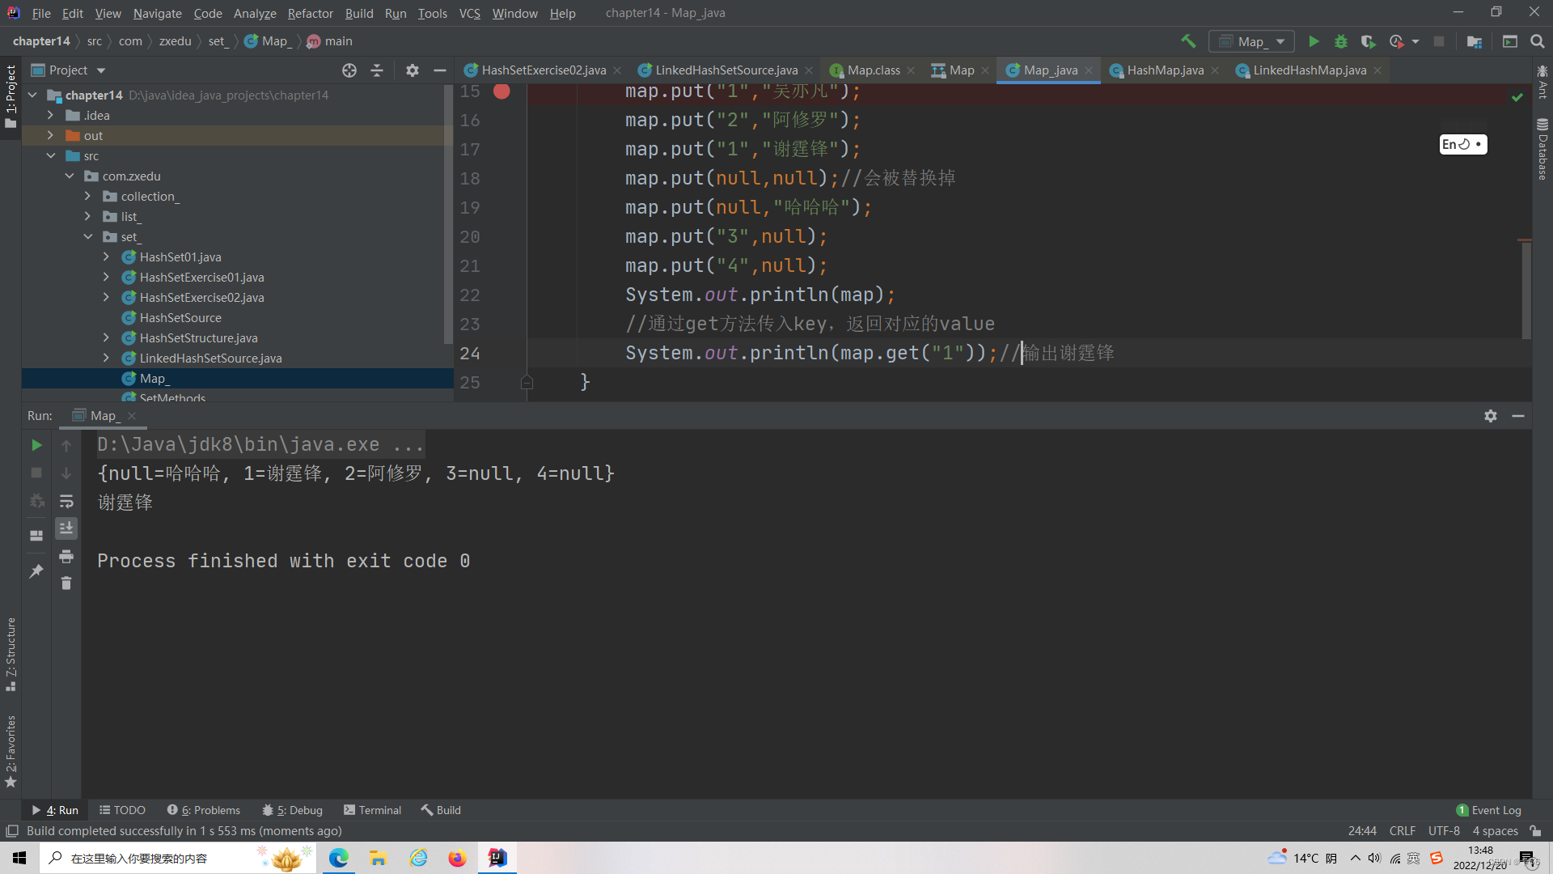Click the Windows search box
Viewport: 1553px width, 874px height.
178,858
